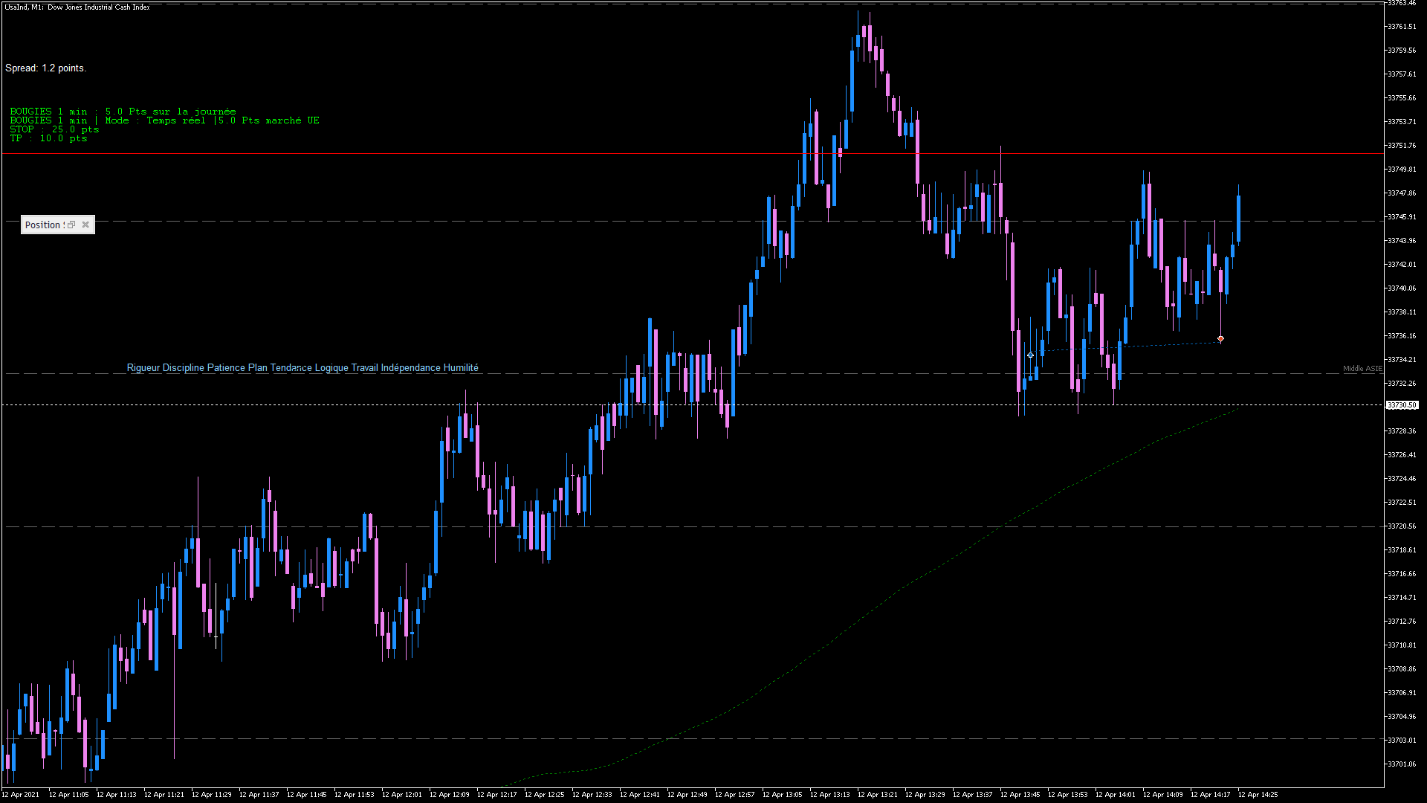
Task: Click the Position panel title text
Action: click(x=42, y=225)
